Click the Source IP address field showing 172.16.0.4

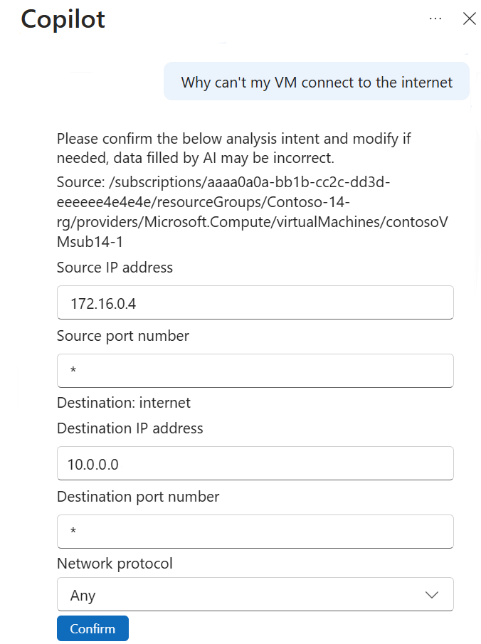[x=255, y=302]
